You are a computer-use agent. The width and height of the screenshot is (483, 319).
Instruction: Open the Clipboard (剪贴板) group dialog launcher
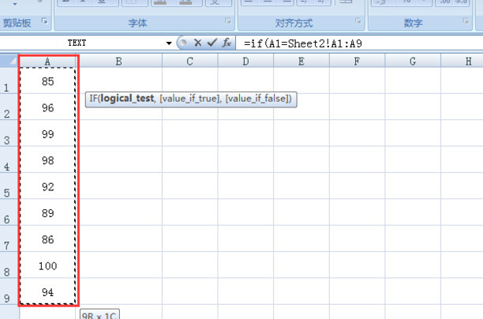tap(45, 21)
